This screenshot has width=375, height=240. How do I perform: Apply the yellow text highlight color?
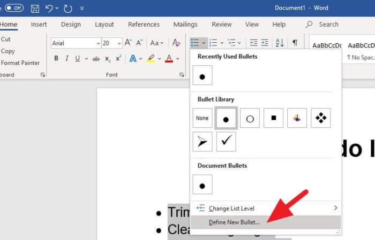[151, 58]
